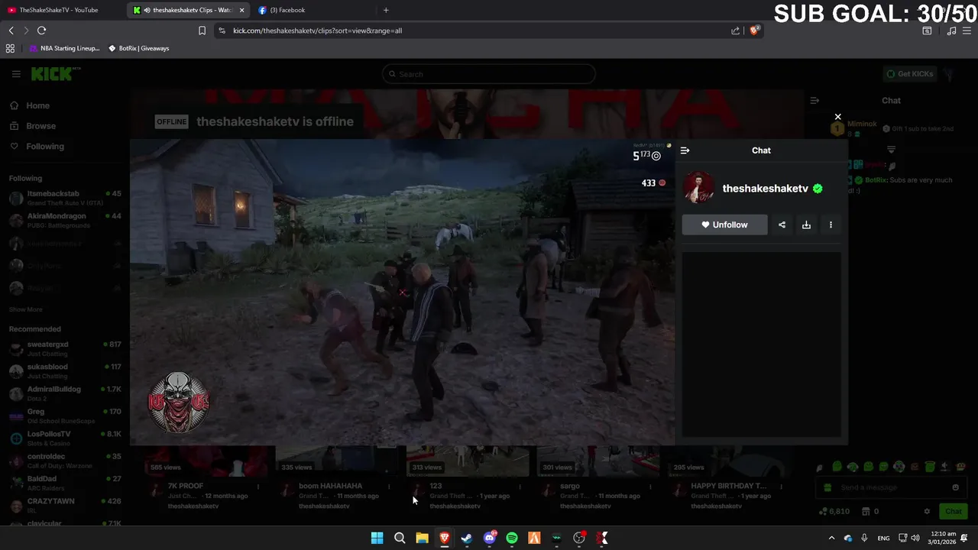Open options for the 7K PROOF clip
This screenshot has height=550, width=978.
pyautogui.click(x=258, y=487)
